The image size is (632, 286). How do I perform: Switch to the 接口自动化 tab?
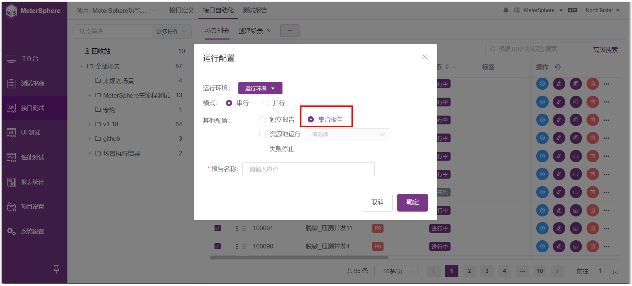click(x=218, y=10)
